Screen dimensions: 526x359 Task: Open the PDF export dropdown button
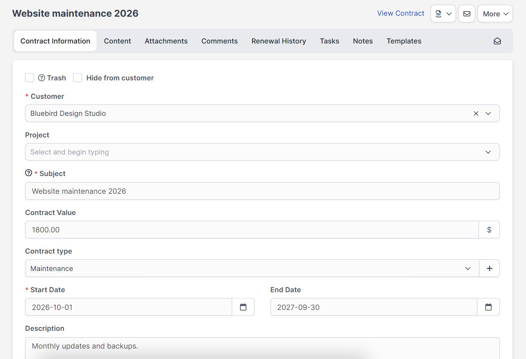coord(443,14)
